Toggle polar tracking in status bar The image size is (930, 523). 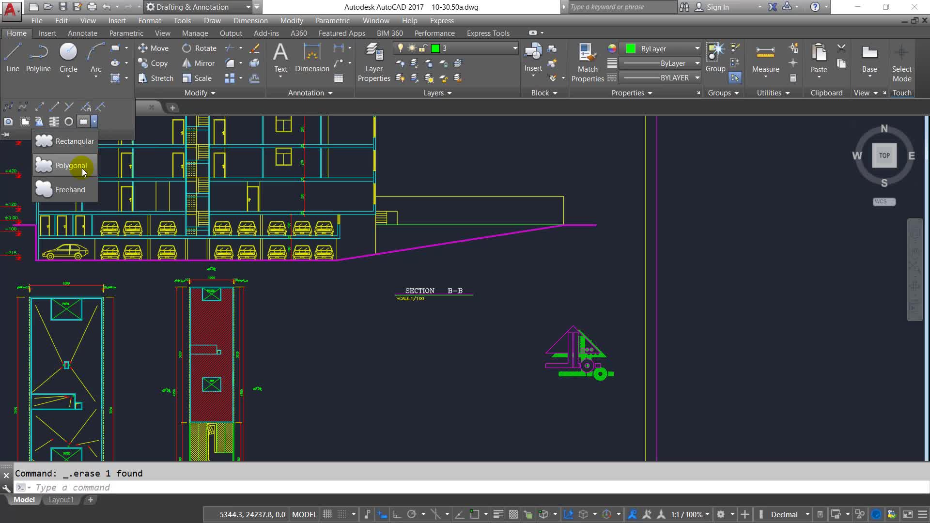[412, 514]
